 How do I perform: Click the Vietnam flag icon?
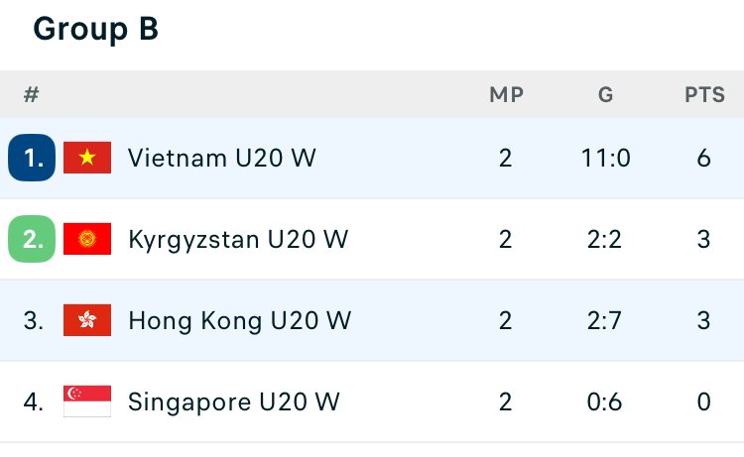(x=87, y=158)
